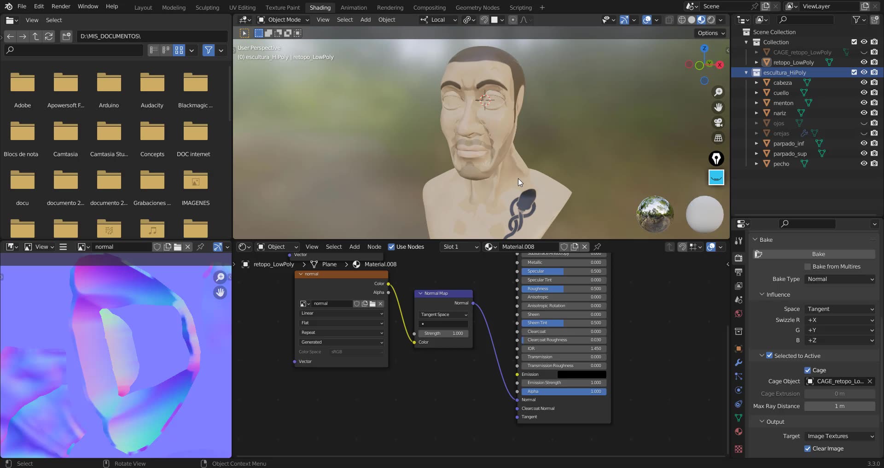The image size is (884, 468).
Task: Open the texture extension dropdown set to Repeat
Action: click(x=341, y=332)
